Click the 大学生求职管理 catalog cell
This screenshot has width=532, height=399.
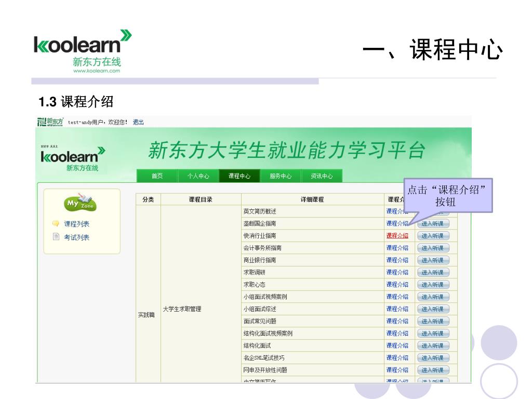(x=182, y=309)
